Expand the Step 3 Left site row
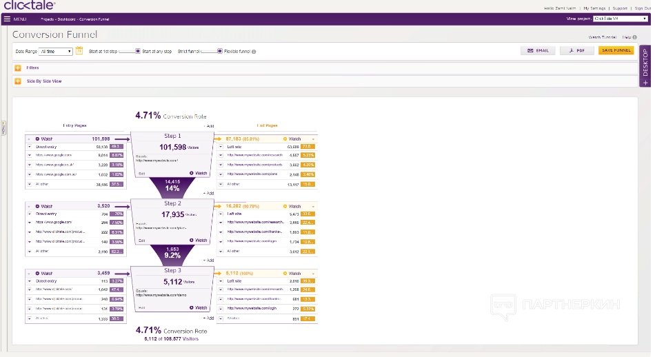The width and height of the screenshot is (655, 357). point(221,281)
